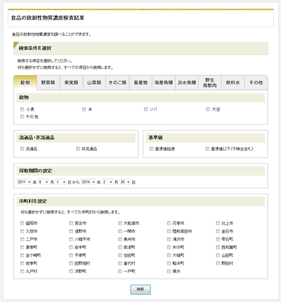Open the end year dropdown showing 2014
Screen dimensions: 281x302
pos(88,182)
